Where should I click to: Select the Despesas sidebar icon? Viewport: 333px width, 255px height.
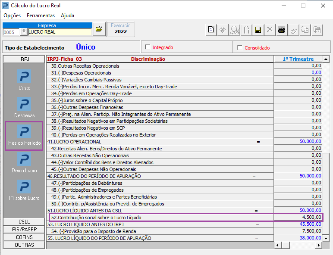pos(24,107)
